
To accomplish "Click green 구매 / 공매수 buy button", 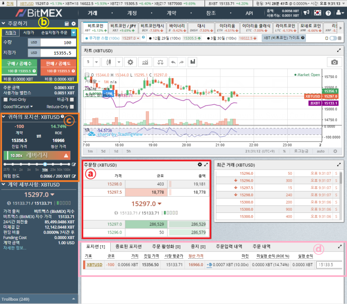I will point(20,67).
